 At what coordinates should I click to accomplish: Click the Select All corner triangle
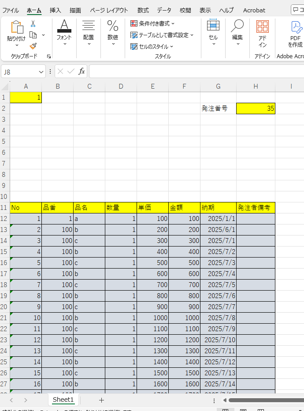[x=5, y=86]
